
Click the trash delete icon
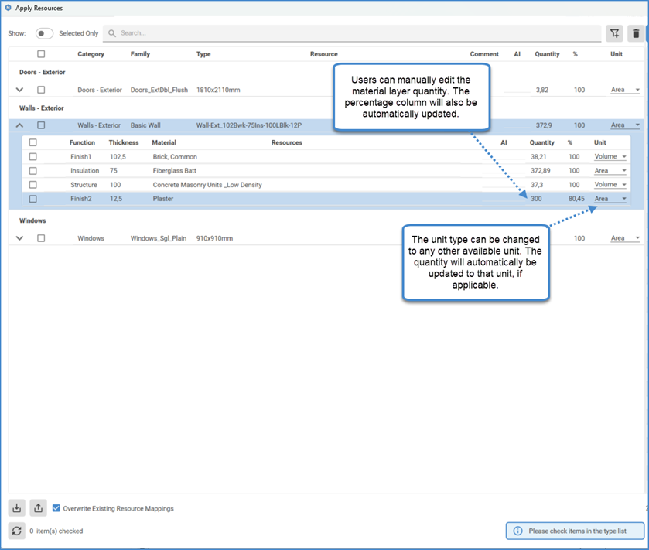pyautogui.click(x=636, y=33)
